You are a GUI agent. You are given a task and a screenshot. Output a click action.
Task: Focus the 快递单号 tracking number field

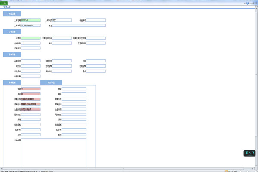coord(96,20)
